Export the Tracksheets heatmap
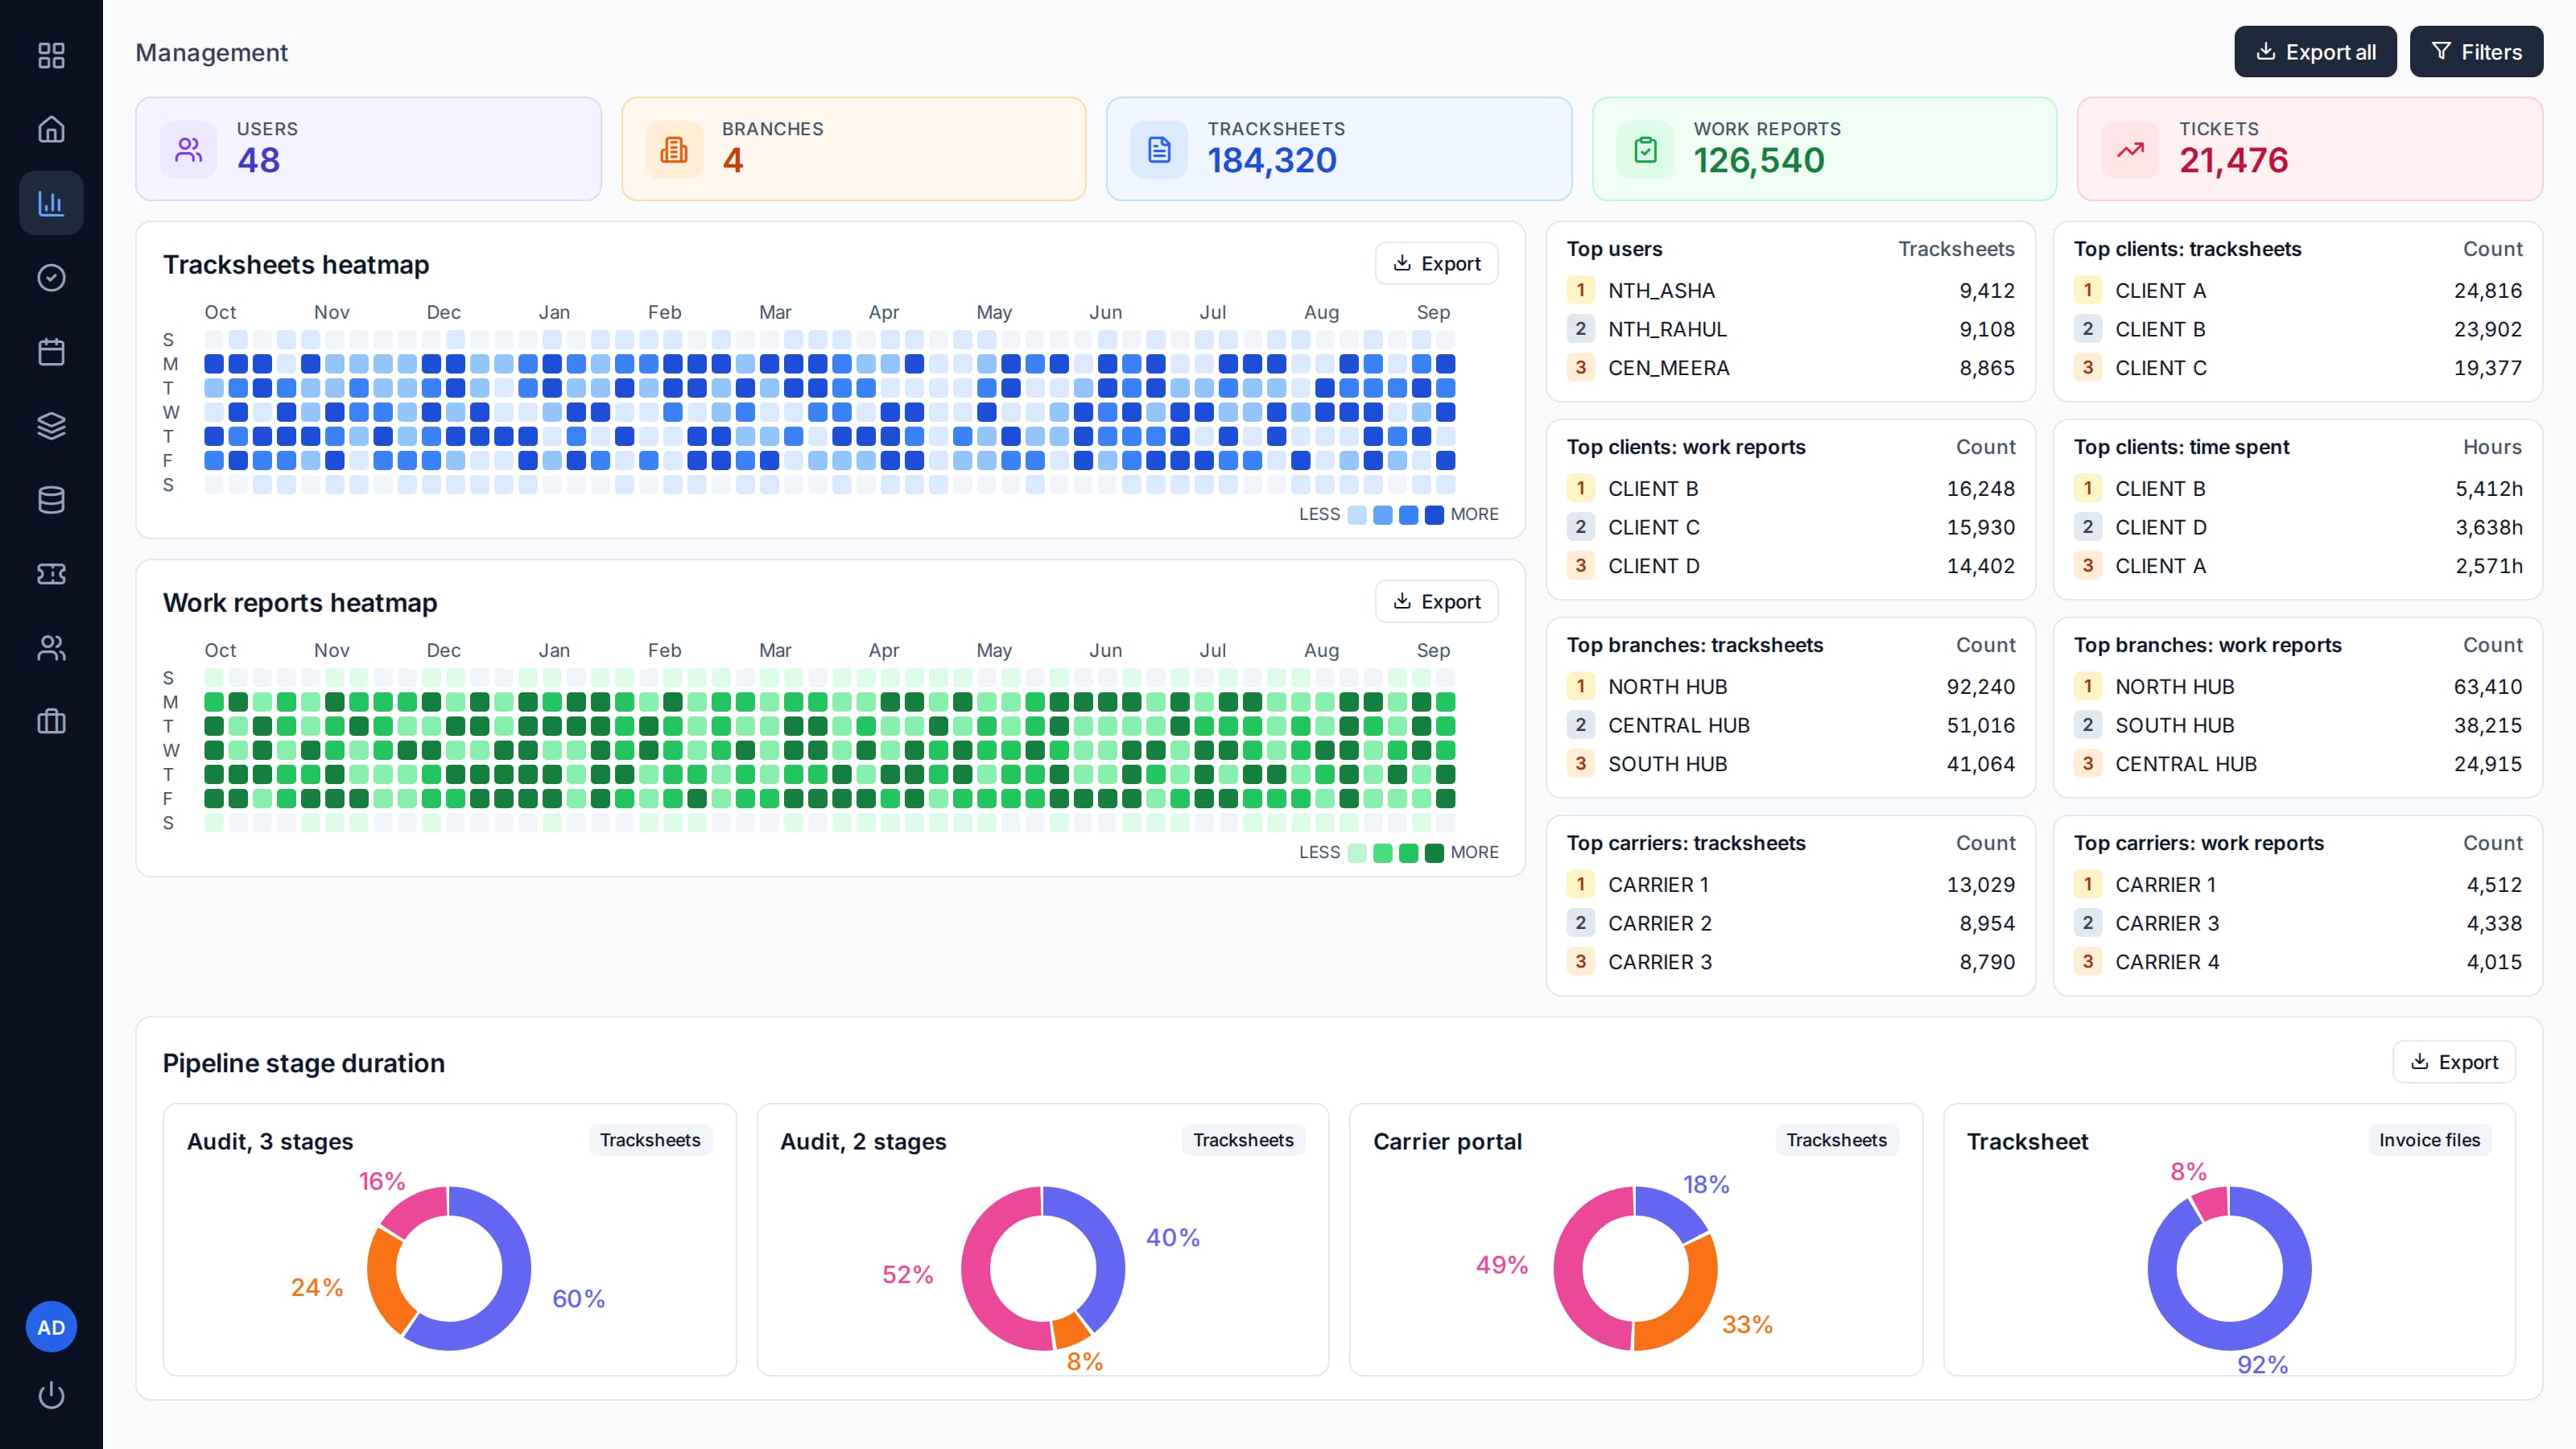This screenshot has height=1449, width=2576. click(x=1436, y=263)
